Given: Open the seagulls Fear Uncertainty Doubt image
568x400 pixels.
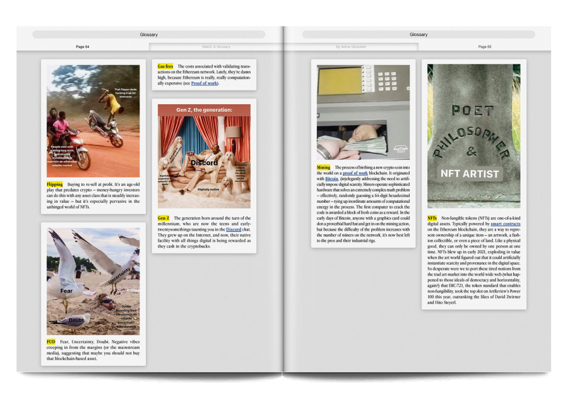Looking at the screenshot, I should [93, 281].
